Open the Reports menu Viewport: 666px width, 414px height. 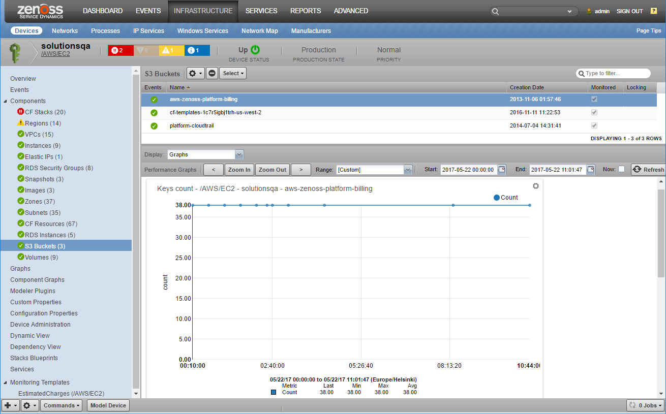coord(306,11)
